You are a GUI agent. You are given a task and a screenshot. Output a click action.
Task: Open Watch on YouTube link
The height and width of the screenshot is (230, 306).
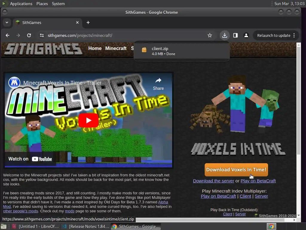[30, 159]
